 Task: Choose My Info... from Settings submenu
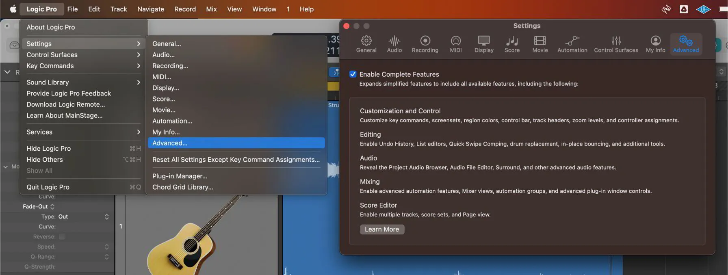[x=236, y=132]
